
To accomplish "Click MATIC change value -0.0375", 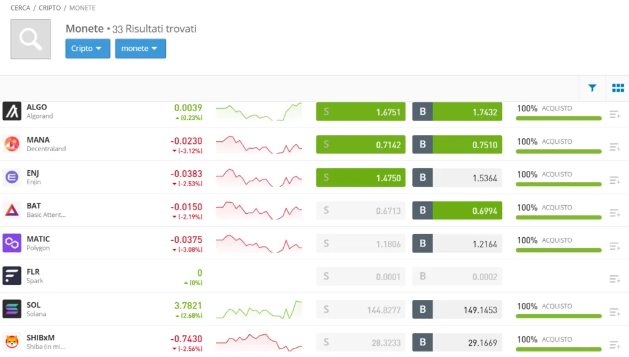I will pos(186,240).
